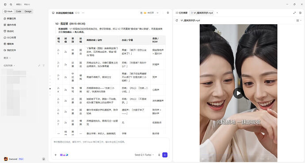The height and width of the screenshot is (163, 305).
Task: Click the refresh icon beside V1 mp4 filename
Action: [177, 20]
